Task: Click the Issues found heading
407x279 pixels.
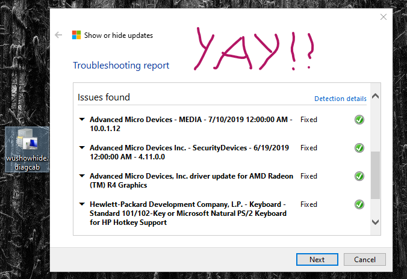Action: pos(104,97)
